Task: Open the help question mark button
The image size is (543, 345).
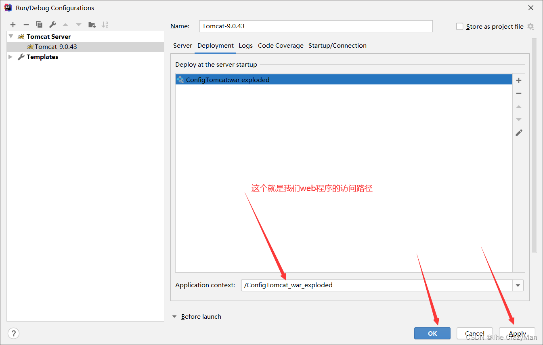Action: pyautogui.click(x=14, y=333)
